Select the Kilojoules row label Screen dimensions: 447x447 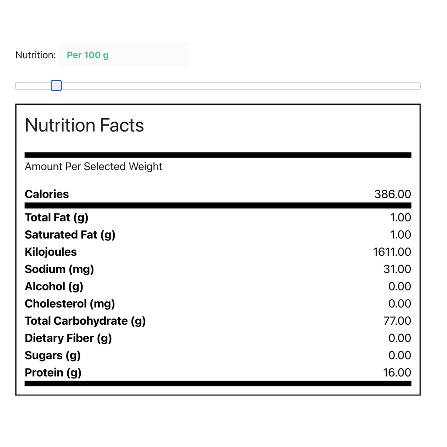51,252
